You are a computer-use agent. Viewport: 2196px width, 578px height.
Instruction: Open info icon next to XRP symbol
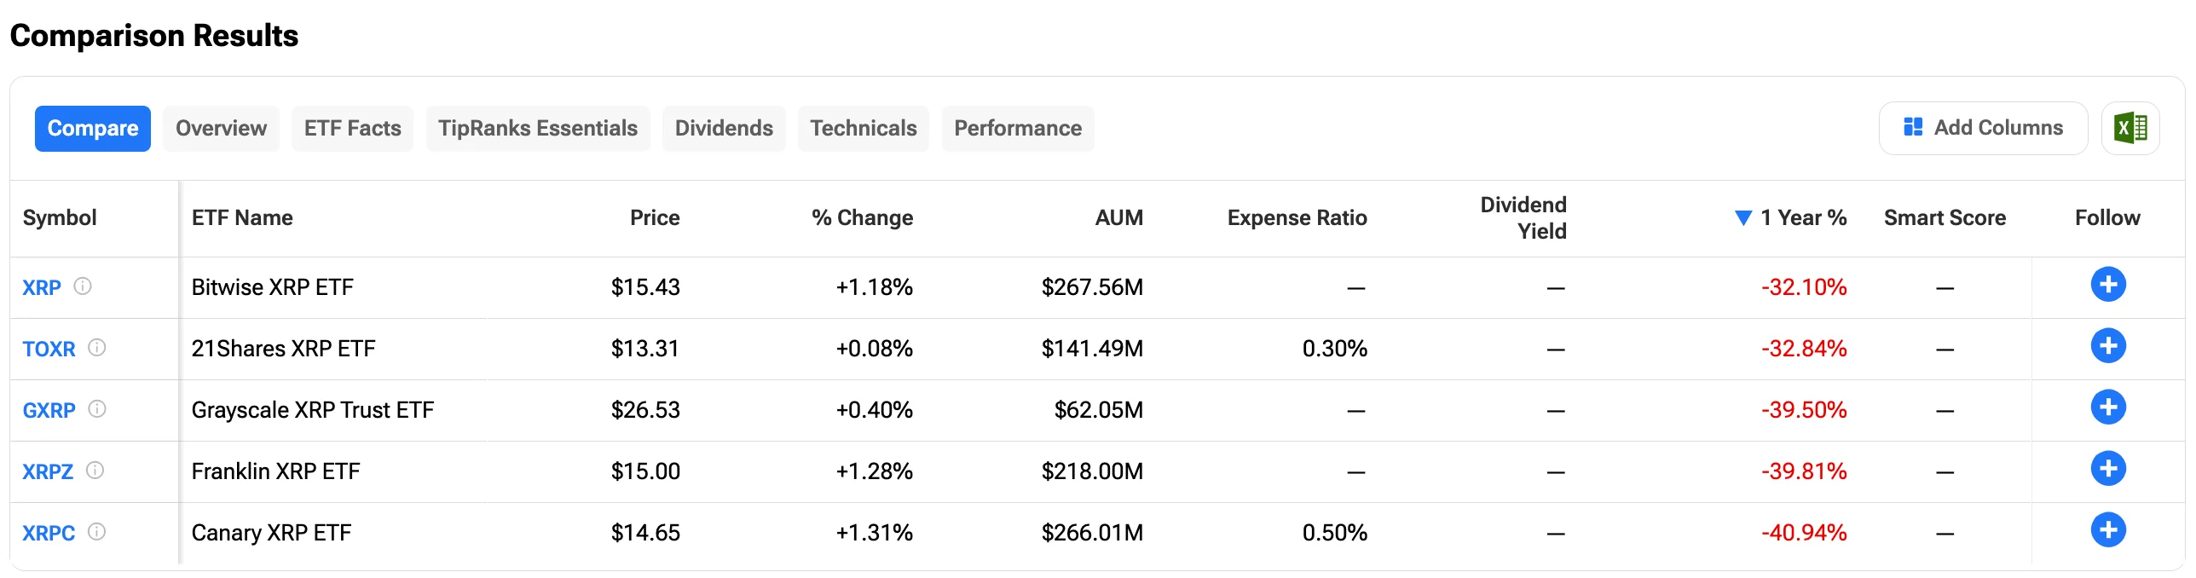point(83,286)
